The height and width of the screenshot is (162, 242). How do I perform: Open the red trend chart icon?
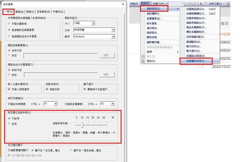point(191,4)
